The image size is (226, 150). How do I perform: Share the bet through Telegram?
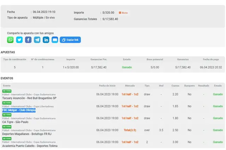click(37, 40)
